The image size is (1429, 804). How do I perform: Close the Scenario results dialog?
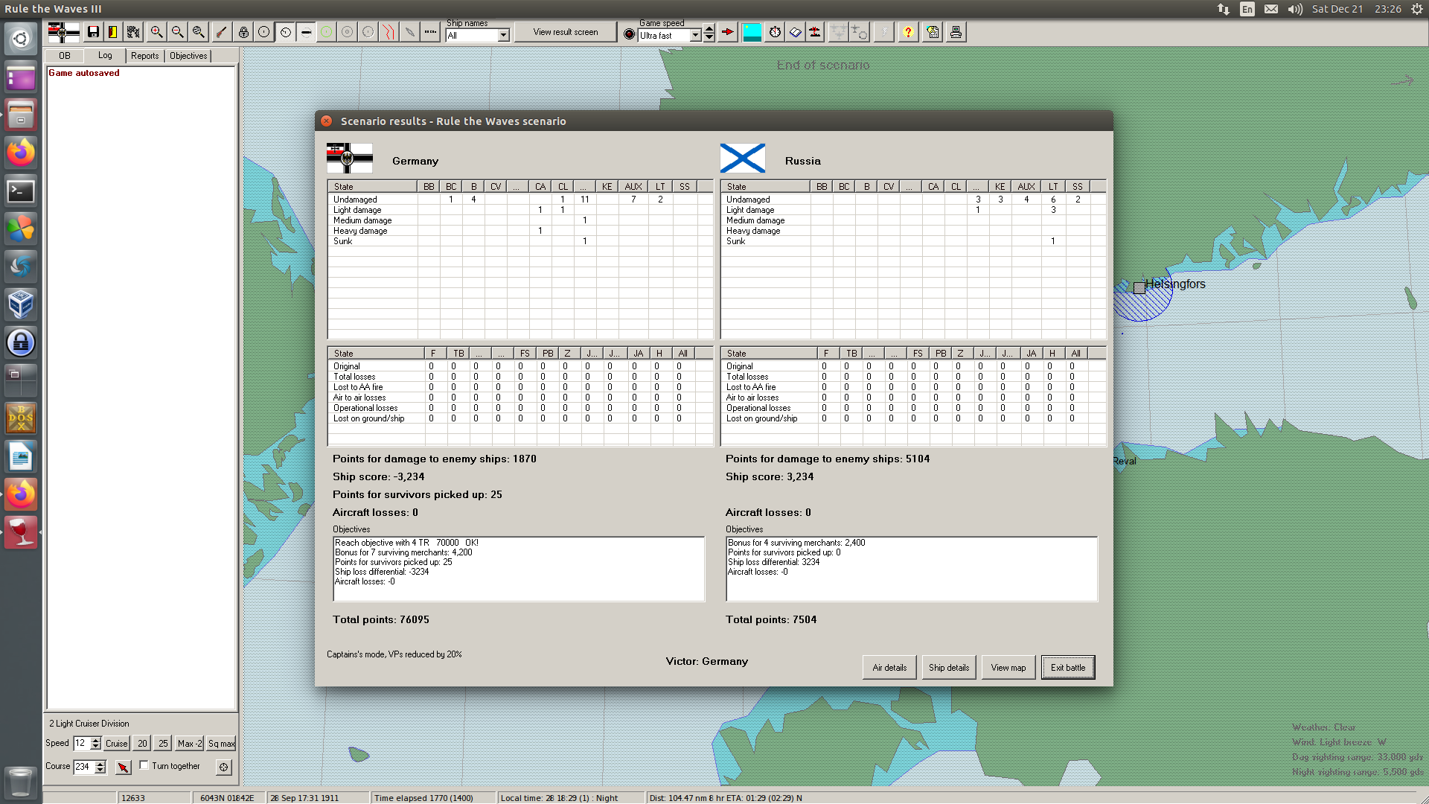[327, 121]
